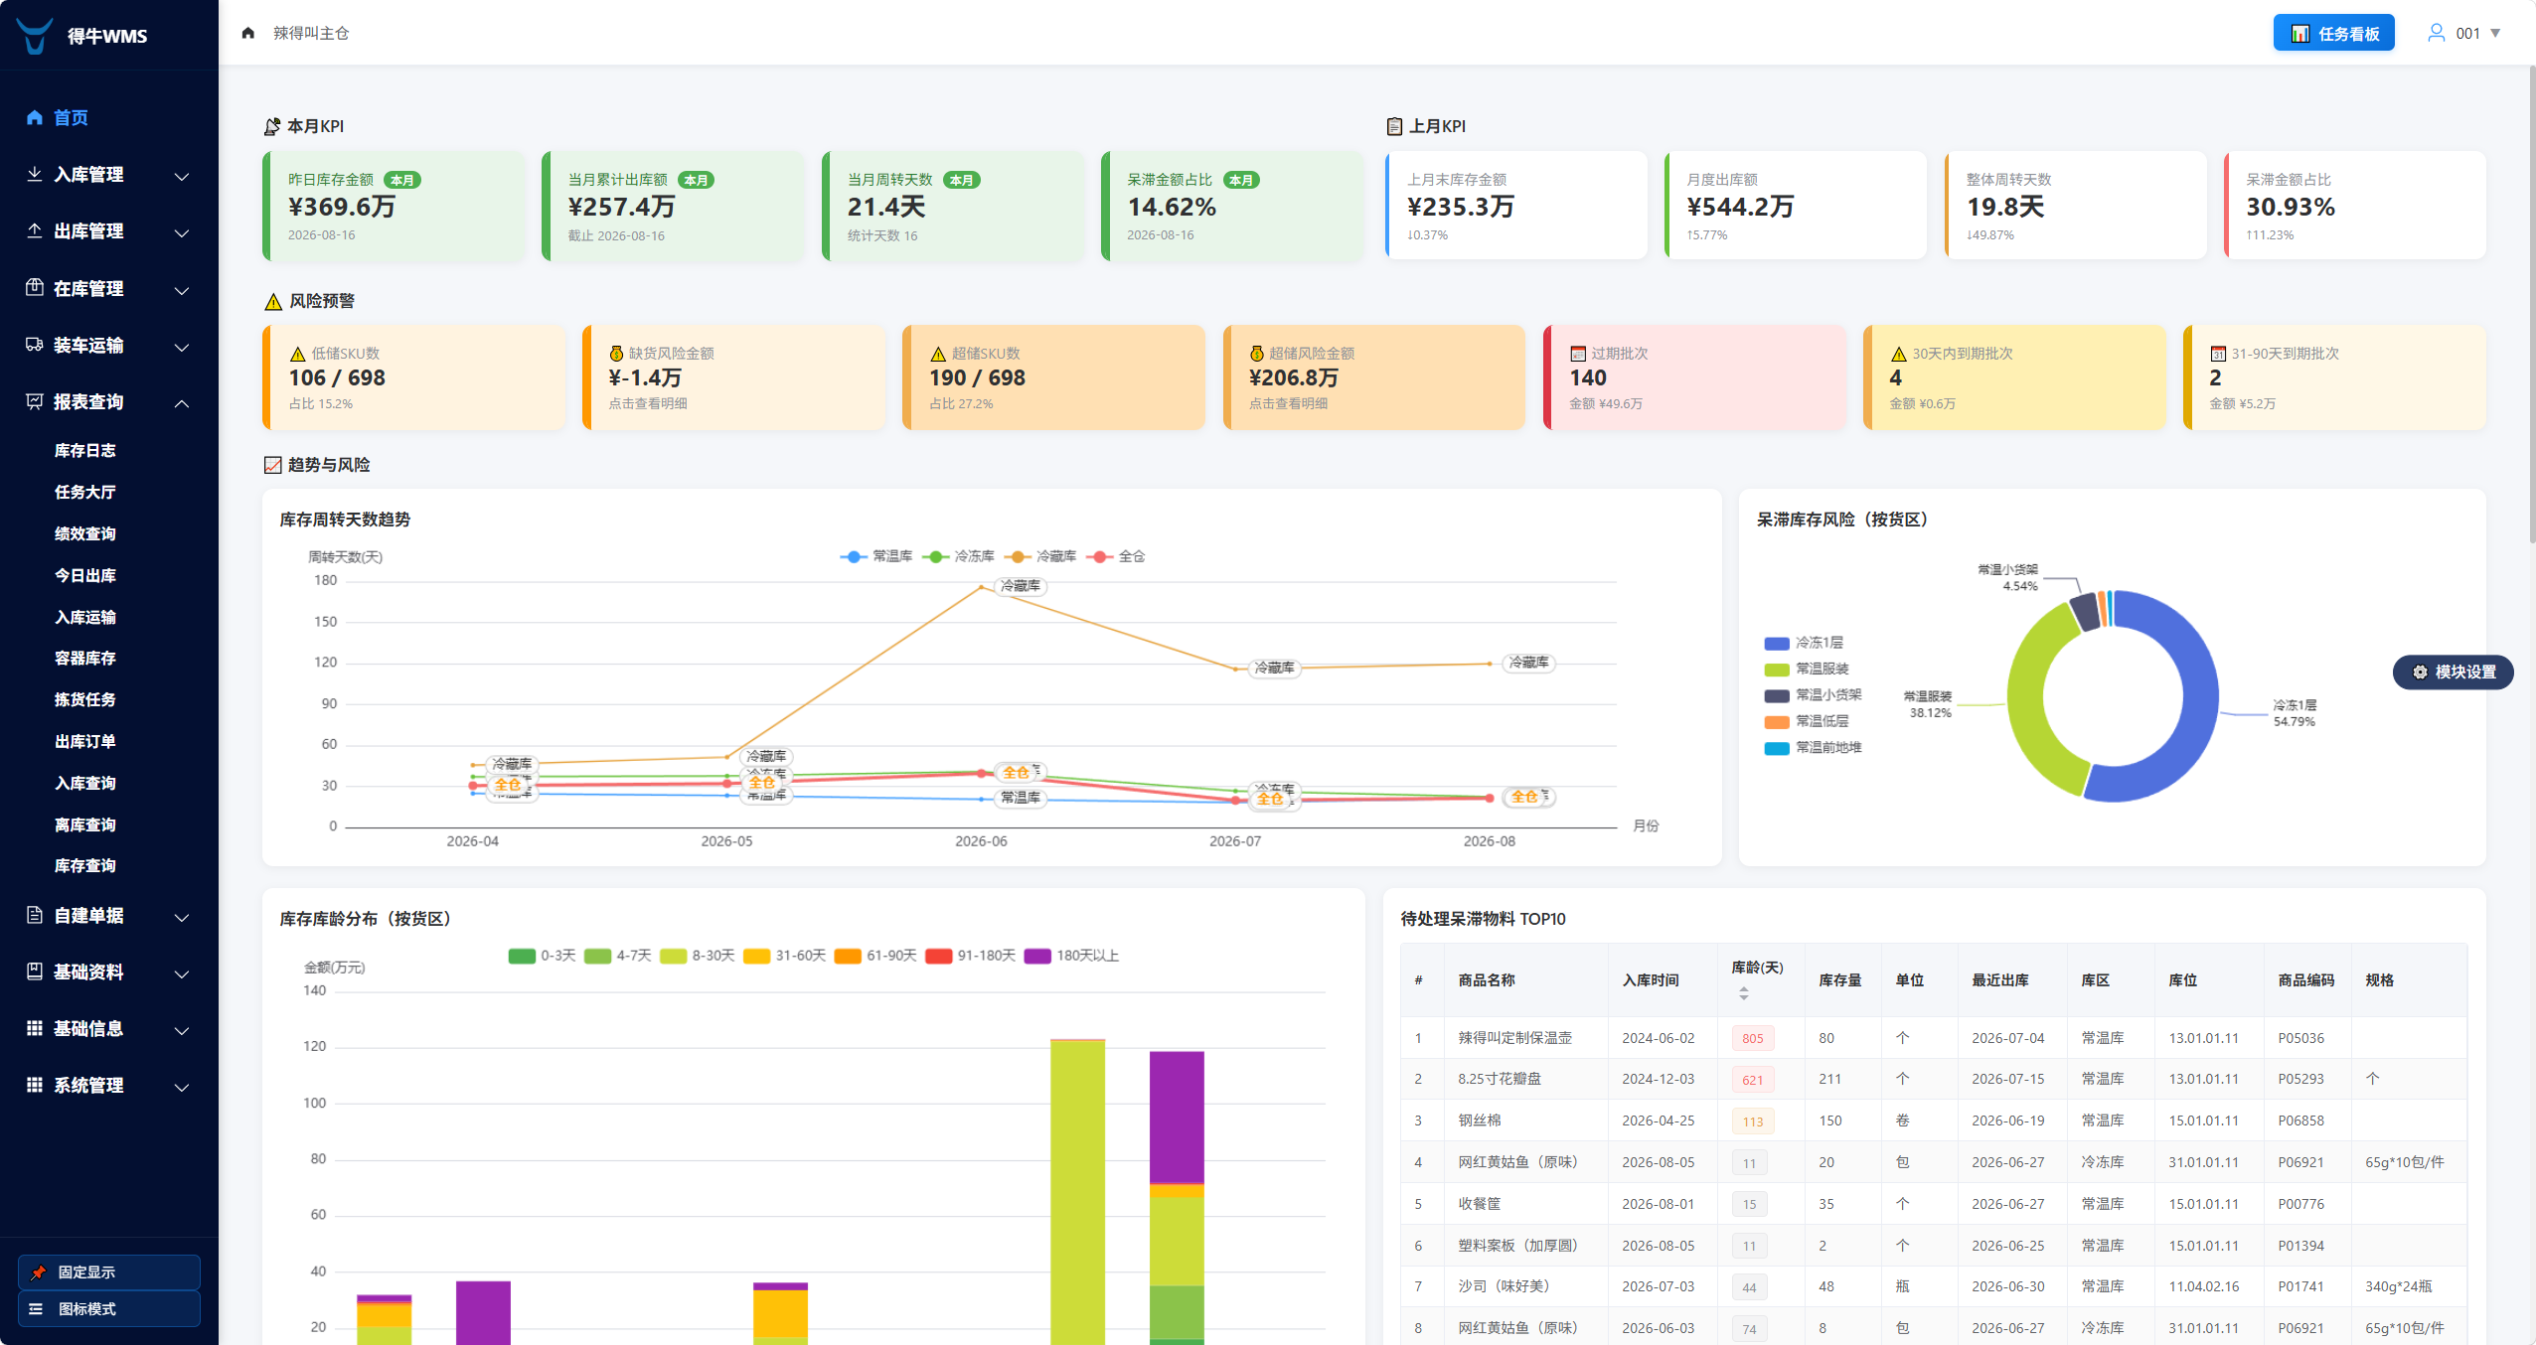2536x1345 pixels.
Task: Open the 001 user dropdown arrow
Action: point(2495,33)
